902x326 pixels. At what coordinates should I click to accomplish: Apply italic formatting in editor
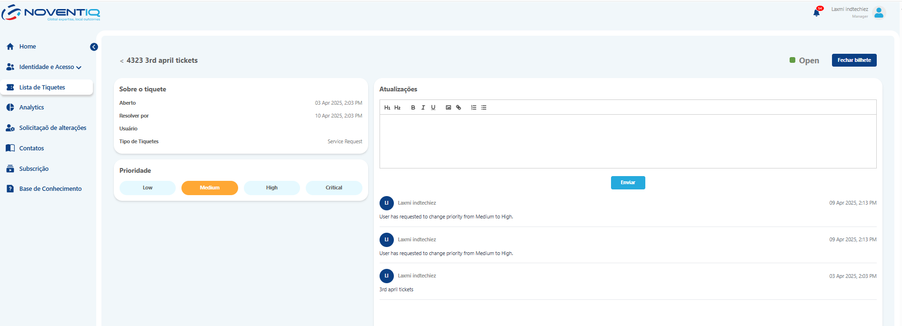point(423,108)
